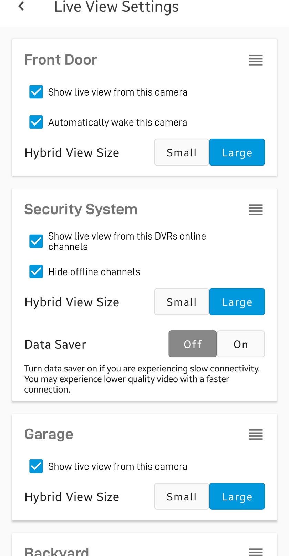
Task: Tap the Garage reorder handle icon
Action: 256,435
